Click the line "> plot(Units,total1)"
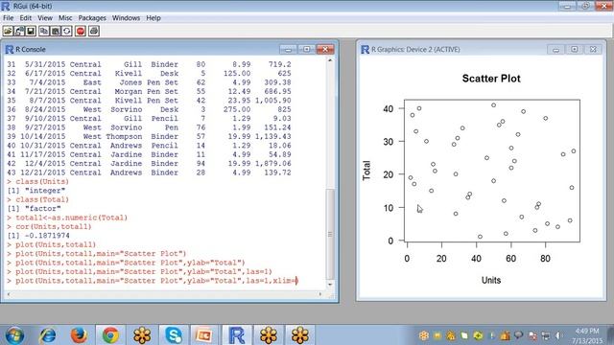614x345 pixels. coord(51,244)
